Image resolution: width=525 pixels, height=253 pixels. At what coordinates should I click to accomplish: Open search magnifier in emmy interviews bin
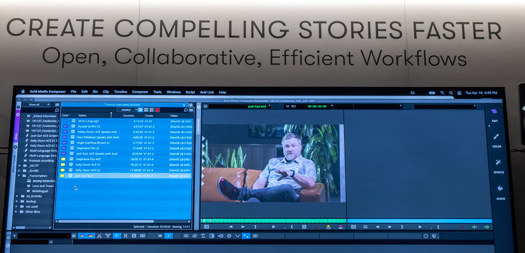point(186,110)
